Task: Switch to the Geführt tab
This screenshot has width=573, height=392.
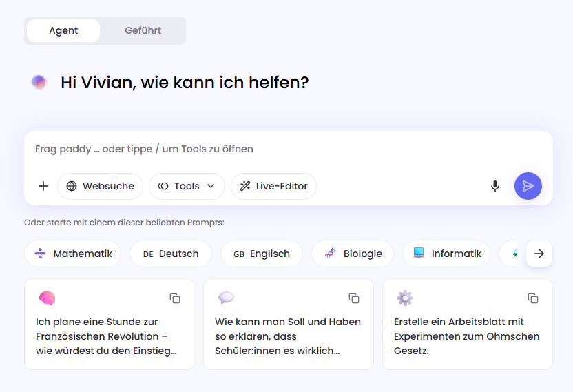Action: point(143,31)
